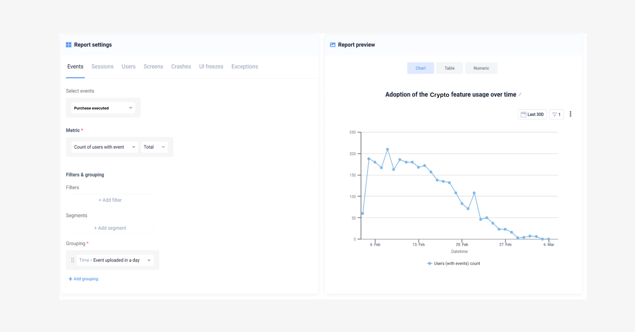The image size is (635, 332).
Task: Switch preview to Chart view
Action: [420, 68]
